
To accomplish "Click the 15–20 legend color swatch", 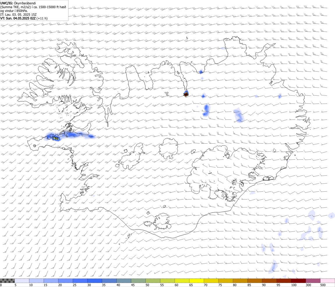I will (51, 281).
